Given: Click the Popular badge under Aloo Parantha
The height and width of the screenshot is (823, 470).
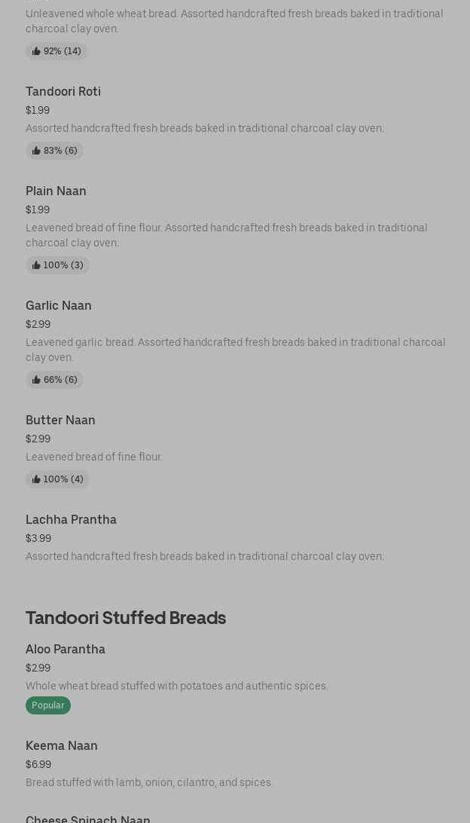Looking at the screenshot, I should pyautogui.click(x=48, y=705).
